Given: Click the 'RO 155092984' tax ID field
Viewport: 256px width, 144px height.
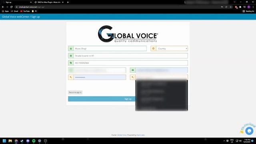Looking at the screenshot, I should (x=130, y=63).
